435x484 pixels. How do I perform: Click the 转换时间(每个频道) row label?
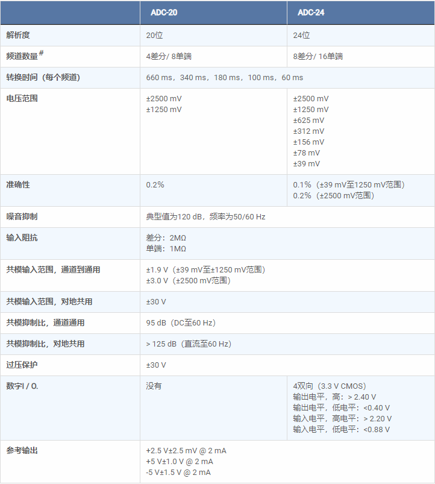(x=43, y=77)
